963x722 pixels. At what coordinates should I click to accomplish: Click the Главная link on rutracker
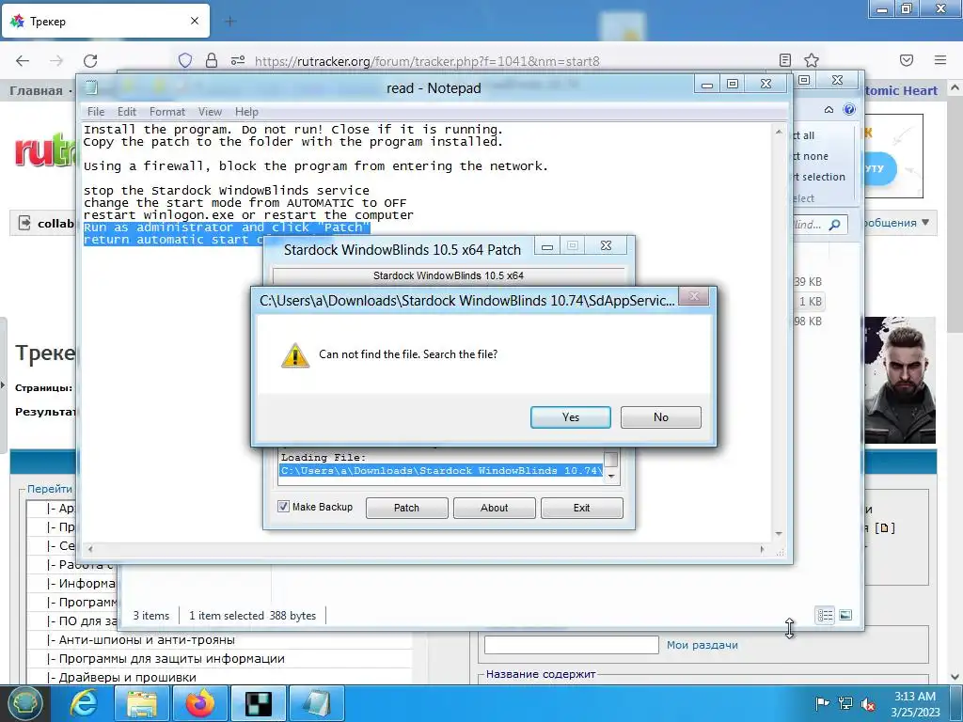(x=36, y=91)
